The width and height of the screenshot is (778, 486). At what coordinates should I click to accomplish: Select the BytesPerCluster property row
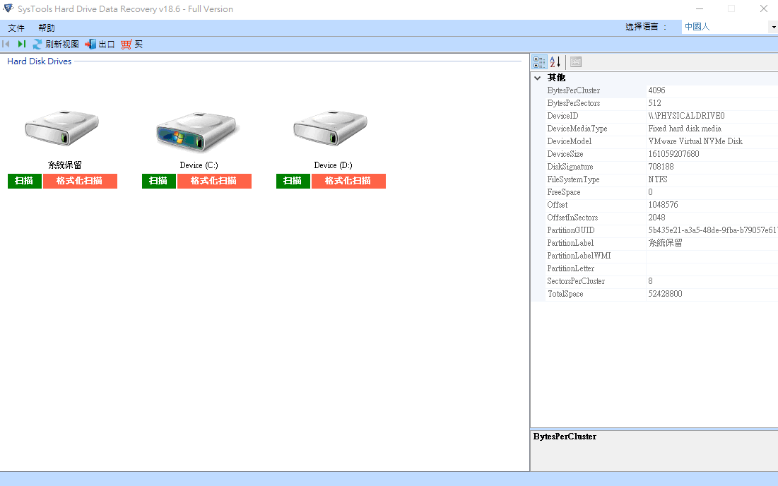[662, 90]
